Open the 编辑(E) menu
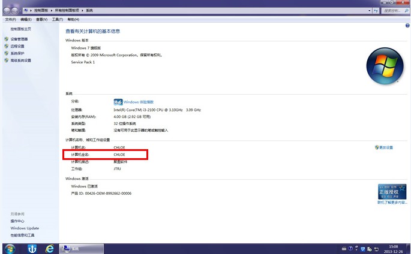 26,19
